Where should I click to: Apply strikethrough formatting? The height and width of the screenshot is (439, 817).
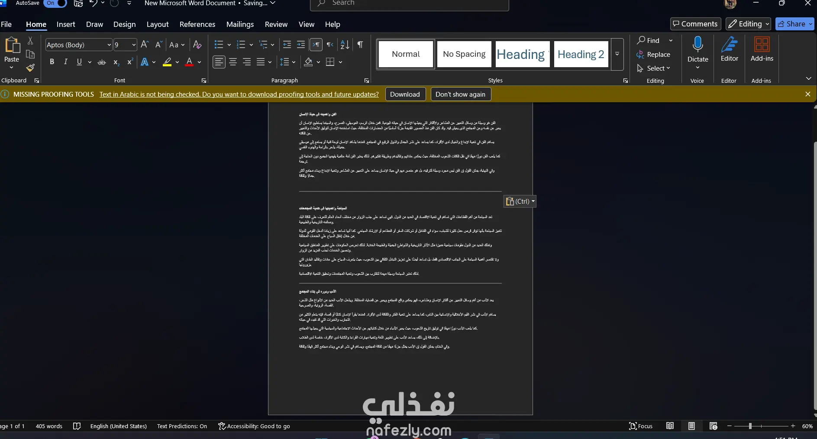(x=102, y=62)
